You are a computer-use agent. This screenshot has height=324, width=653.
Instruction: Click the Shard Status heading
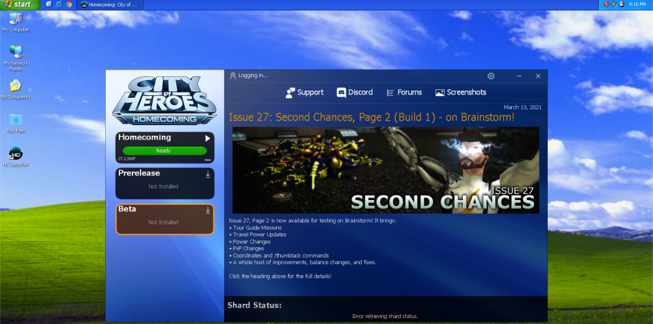[255, 305]
